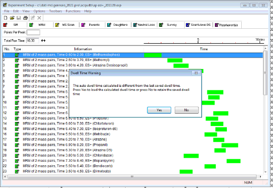
Task: Select the Mepanipyrim MRM function row
Action: pyautogui.click(x=133, y=161)
